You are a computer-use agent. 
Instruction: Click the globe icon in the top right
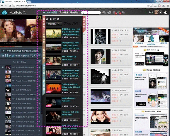(165, 13)
